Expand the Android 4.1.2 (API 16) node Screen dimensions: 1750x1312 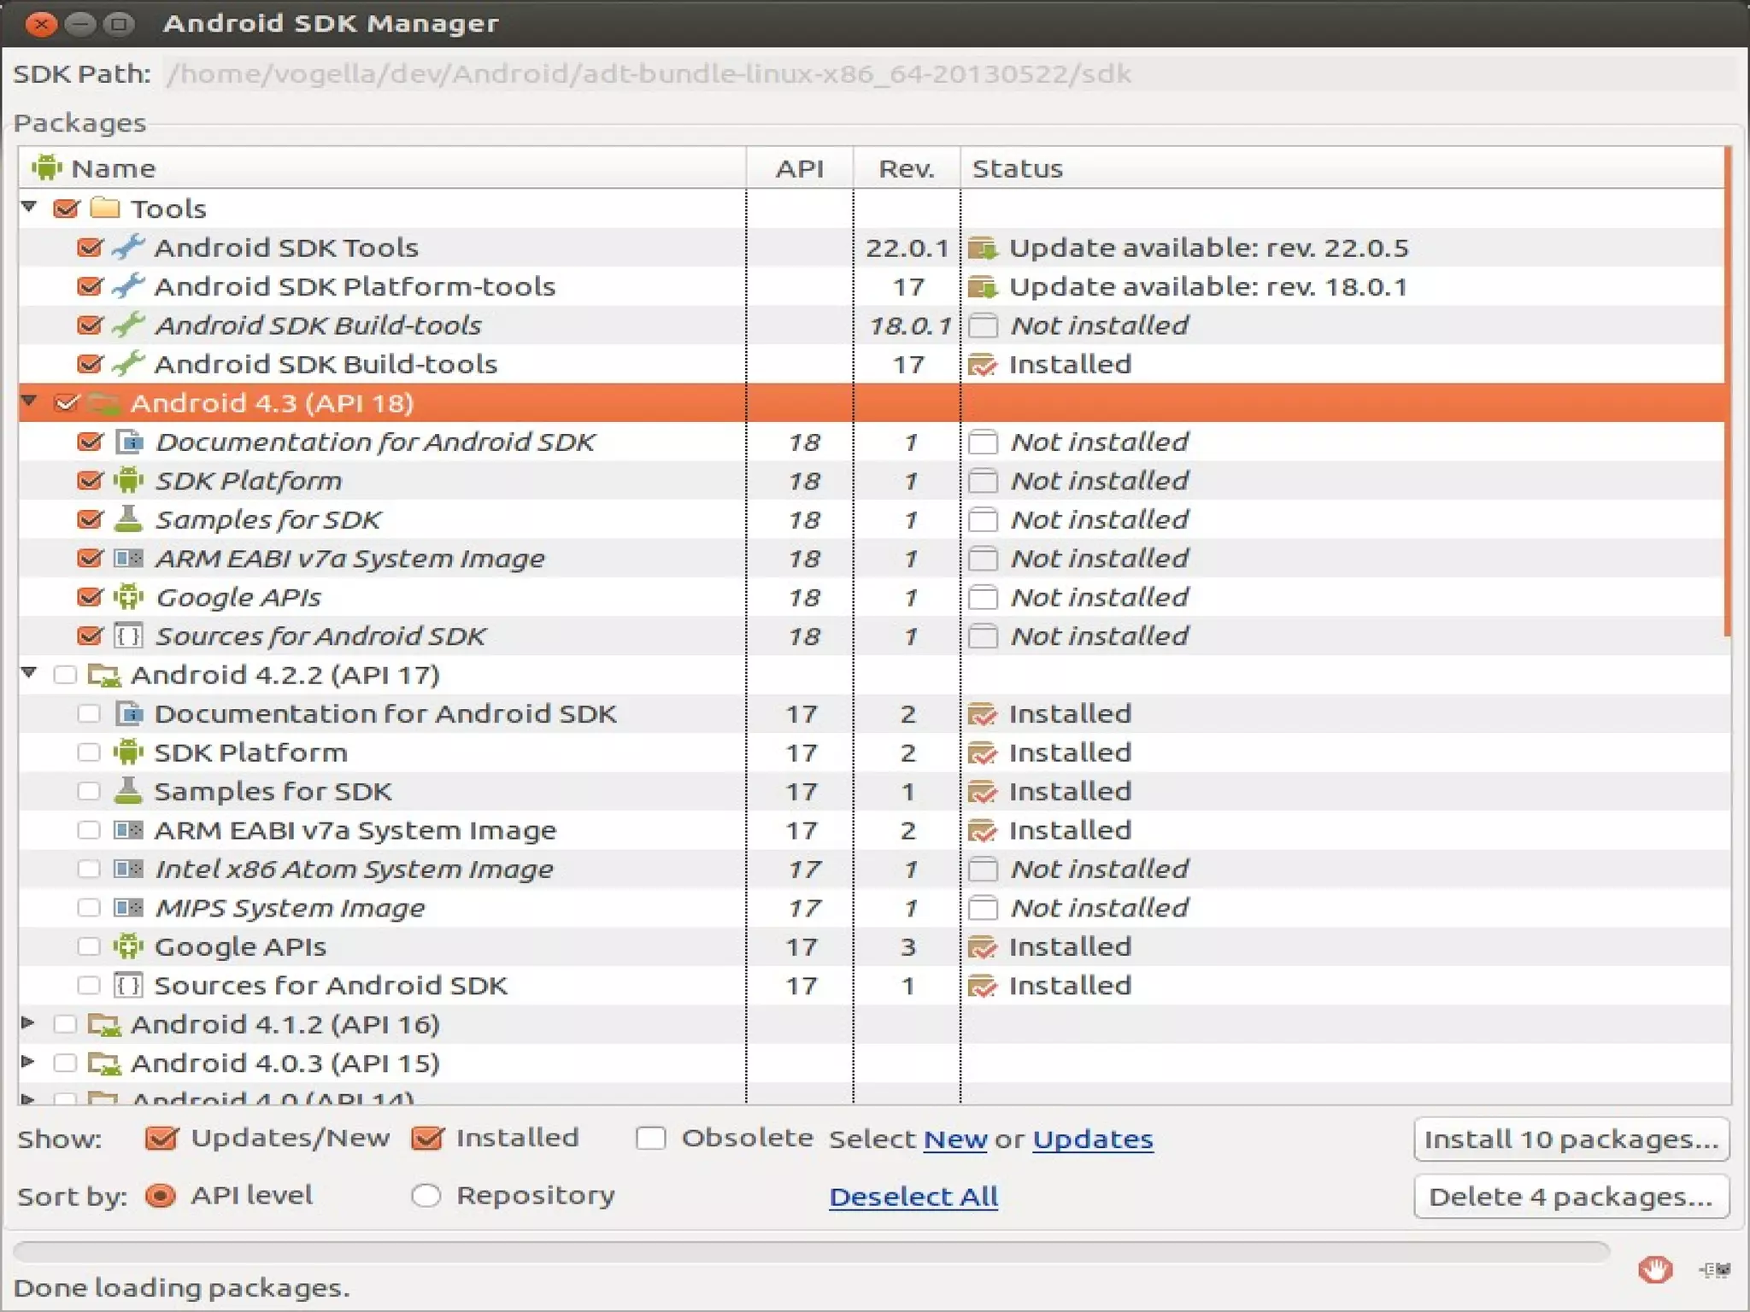point(28,1023)
